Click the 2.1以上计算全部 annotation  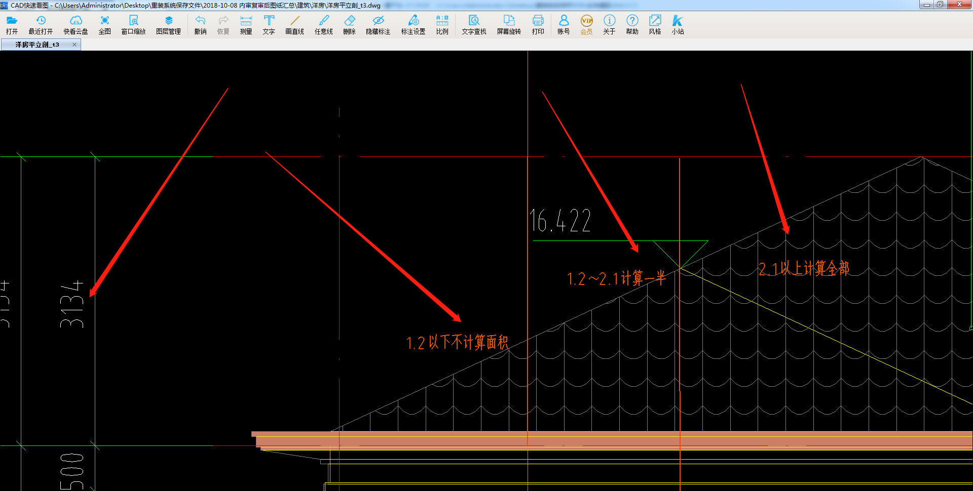[x=804, y=268]
